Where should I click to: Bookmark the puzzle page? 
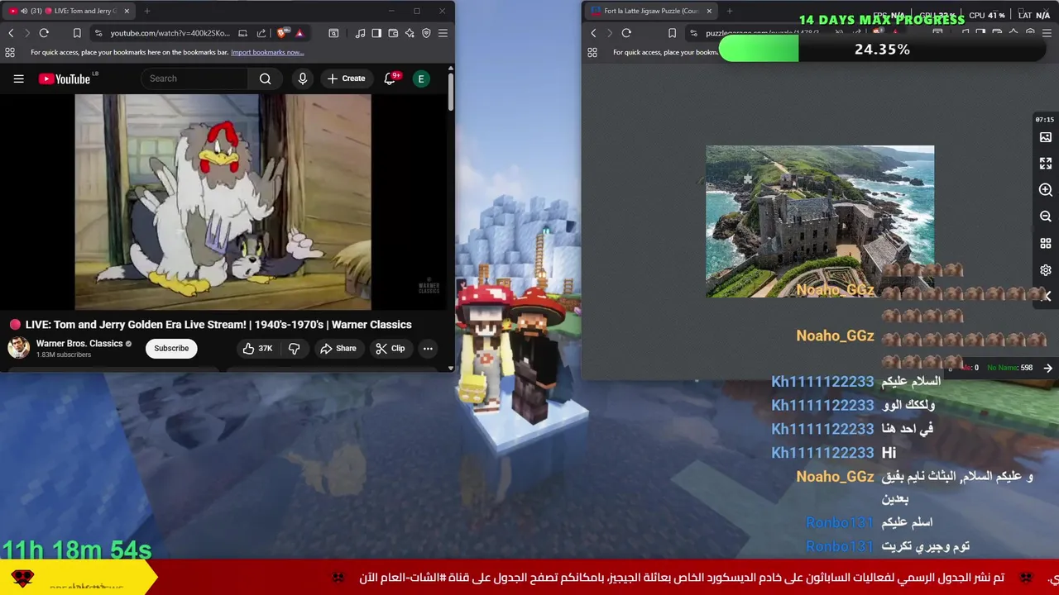tap(672, 33)
